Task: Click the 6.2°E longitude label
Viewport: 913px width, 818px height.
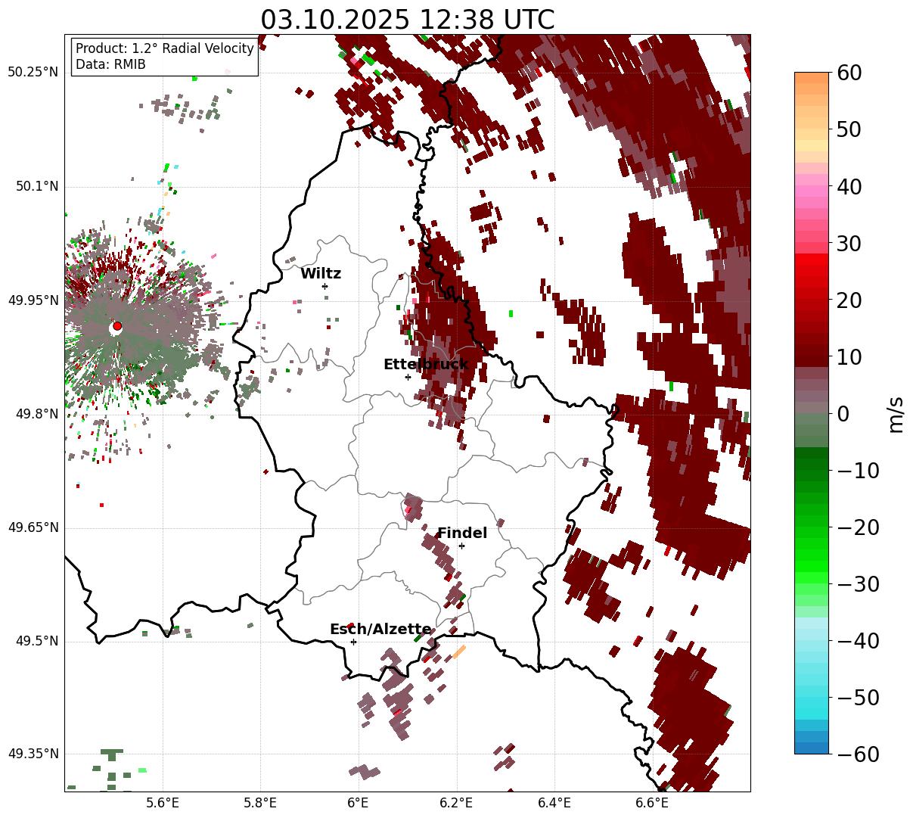Action: (x=456, y=803)
